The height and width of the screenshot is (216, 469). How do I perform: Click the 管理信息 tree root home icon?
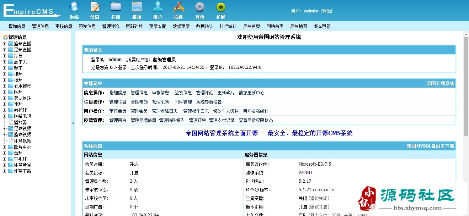pyautogui.click(x=5, y=37)
